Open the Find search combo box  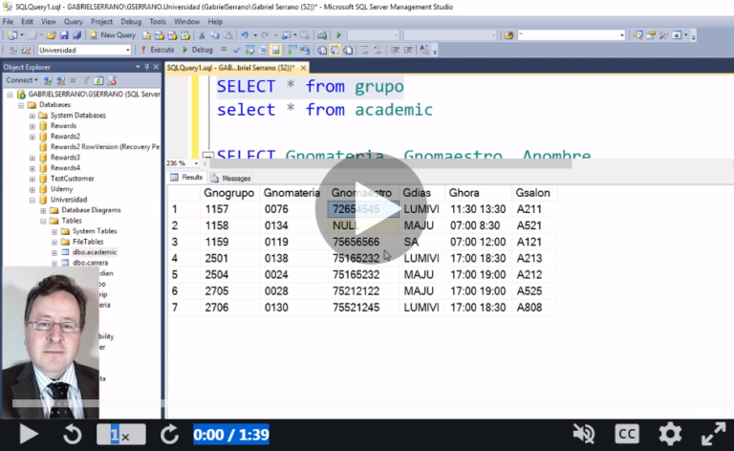click(x=572, y=35)
